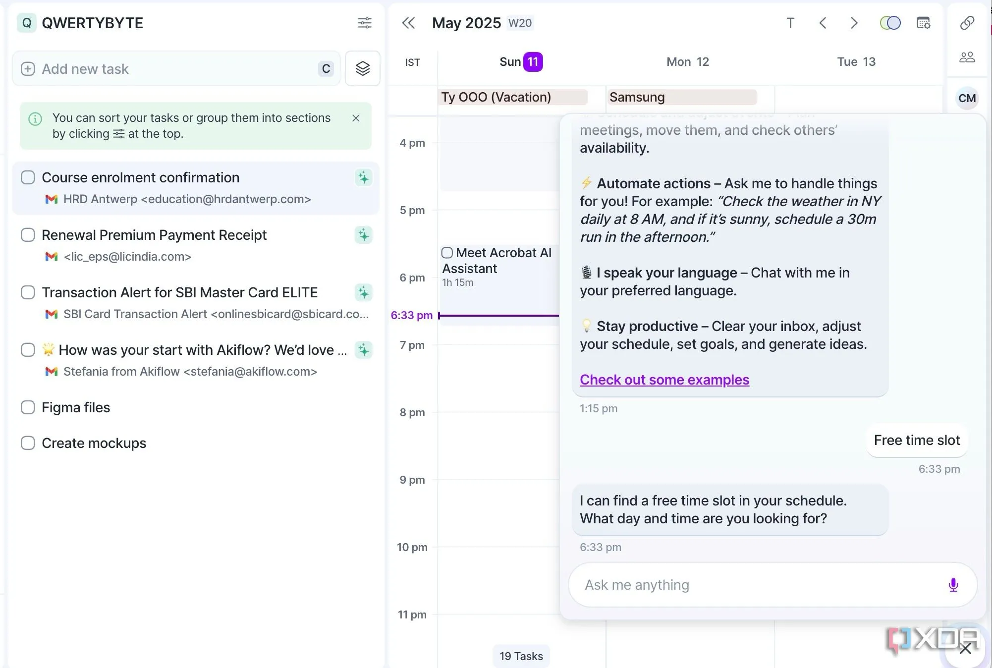The width and height of the screenshot is (992, 668).
Task: Check off Course enrolment confirmation task
Action: coord(28,177)
